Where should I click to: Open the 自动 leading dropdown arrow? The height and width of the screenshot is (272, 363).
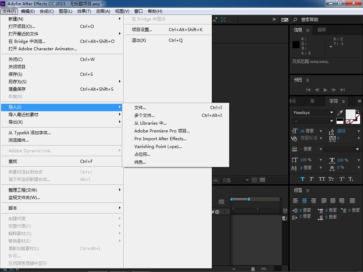pos(359,131)
